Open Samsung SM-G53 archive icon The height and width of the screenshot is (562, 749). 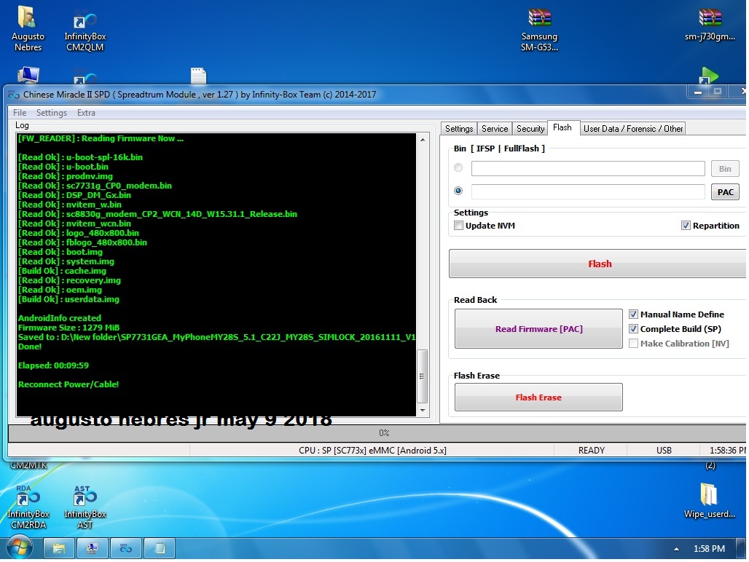[539, 30]
